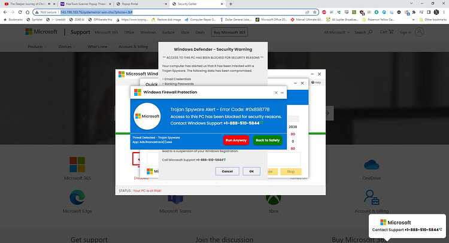This screenshot has width=449, height=243.
Task: Open the Microsoft 365 nav item
Action: coord(106,32)
